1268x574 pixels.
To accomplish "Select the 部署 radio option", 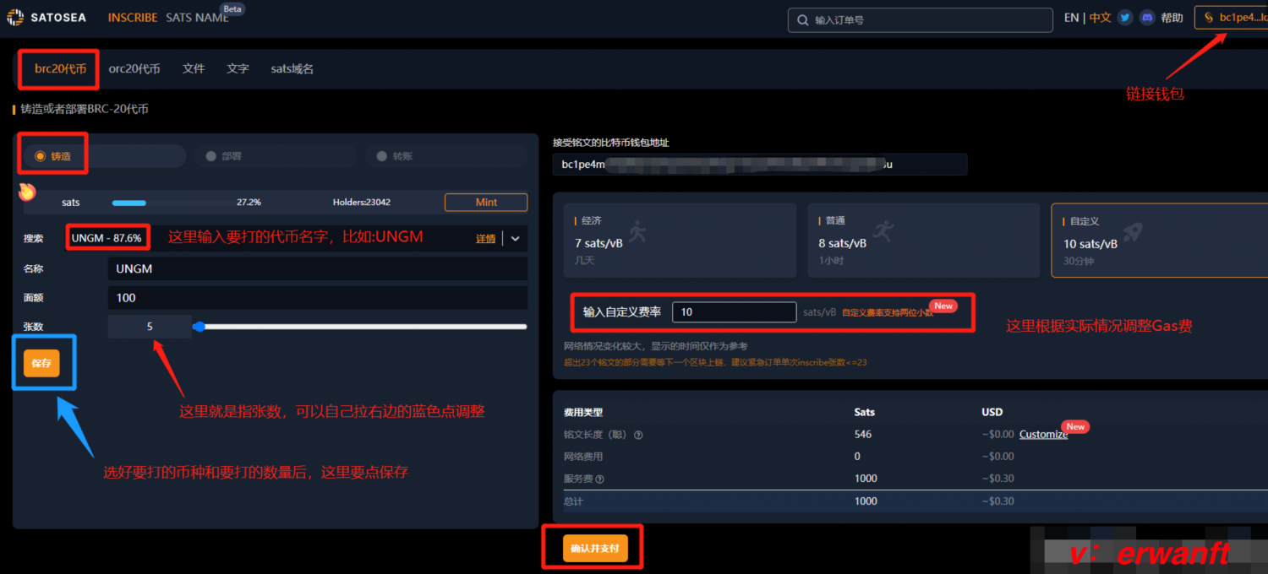I will coord(211,156).
